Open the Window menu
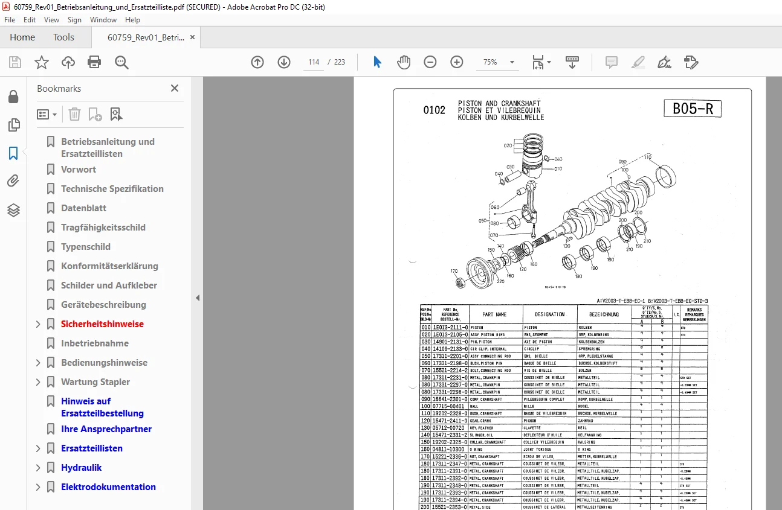Image resolution: width=782 pixels, height=510 pixels. point(103,20)
